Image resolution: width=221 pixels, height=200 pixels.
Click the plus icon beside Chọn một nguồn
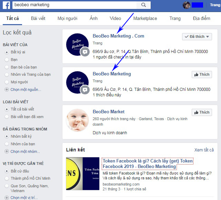[7, 90]
